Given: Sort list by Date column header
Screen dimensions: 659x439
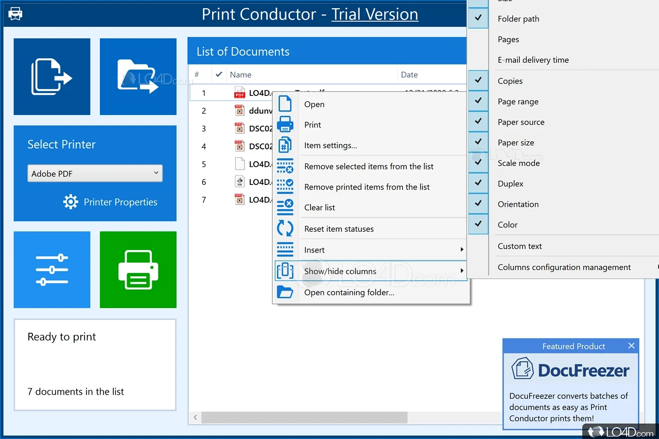Looking at the screenshot, I should [432, 75].
